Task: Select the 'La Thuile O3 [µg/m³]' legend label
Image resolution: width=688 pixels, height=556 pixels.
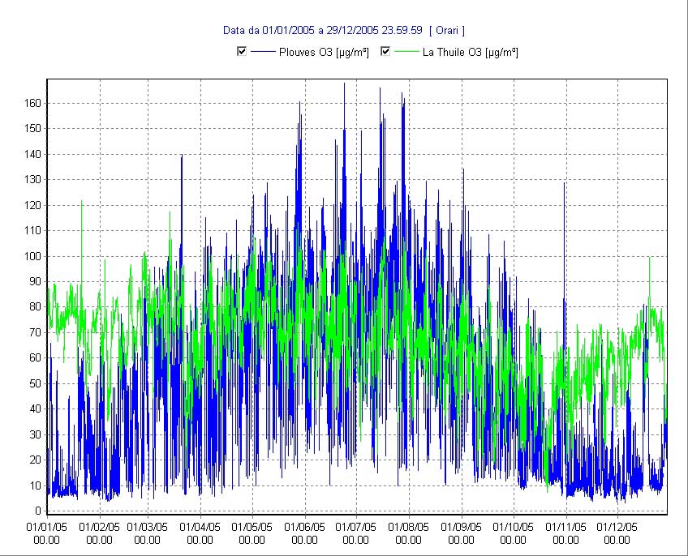Action: [x=471, y=52]
